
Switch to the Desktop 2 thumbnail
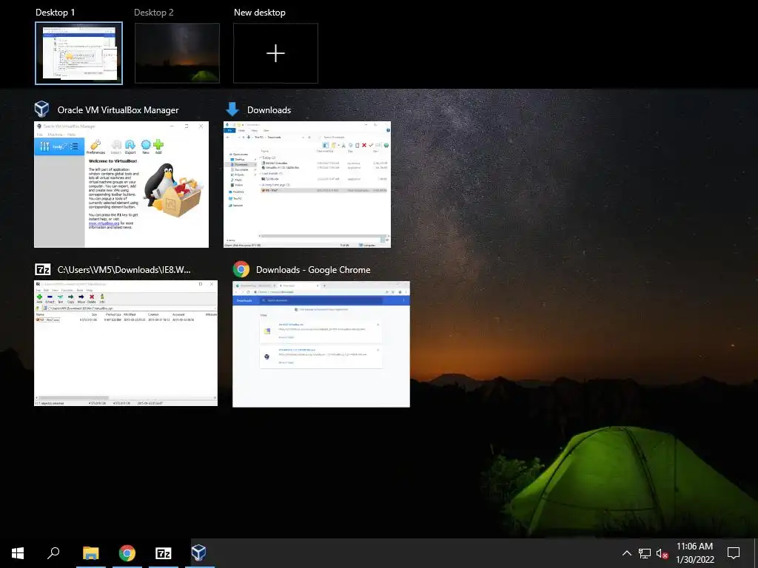177,53
